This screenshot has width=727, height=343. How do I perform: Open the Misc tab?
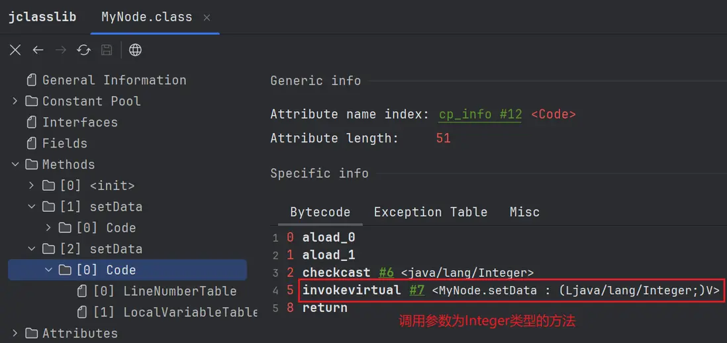point(524,213)
